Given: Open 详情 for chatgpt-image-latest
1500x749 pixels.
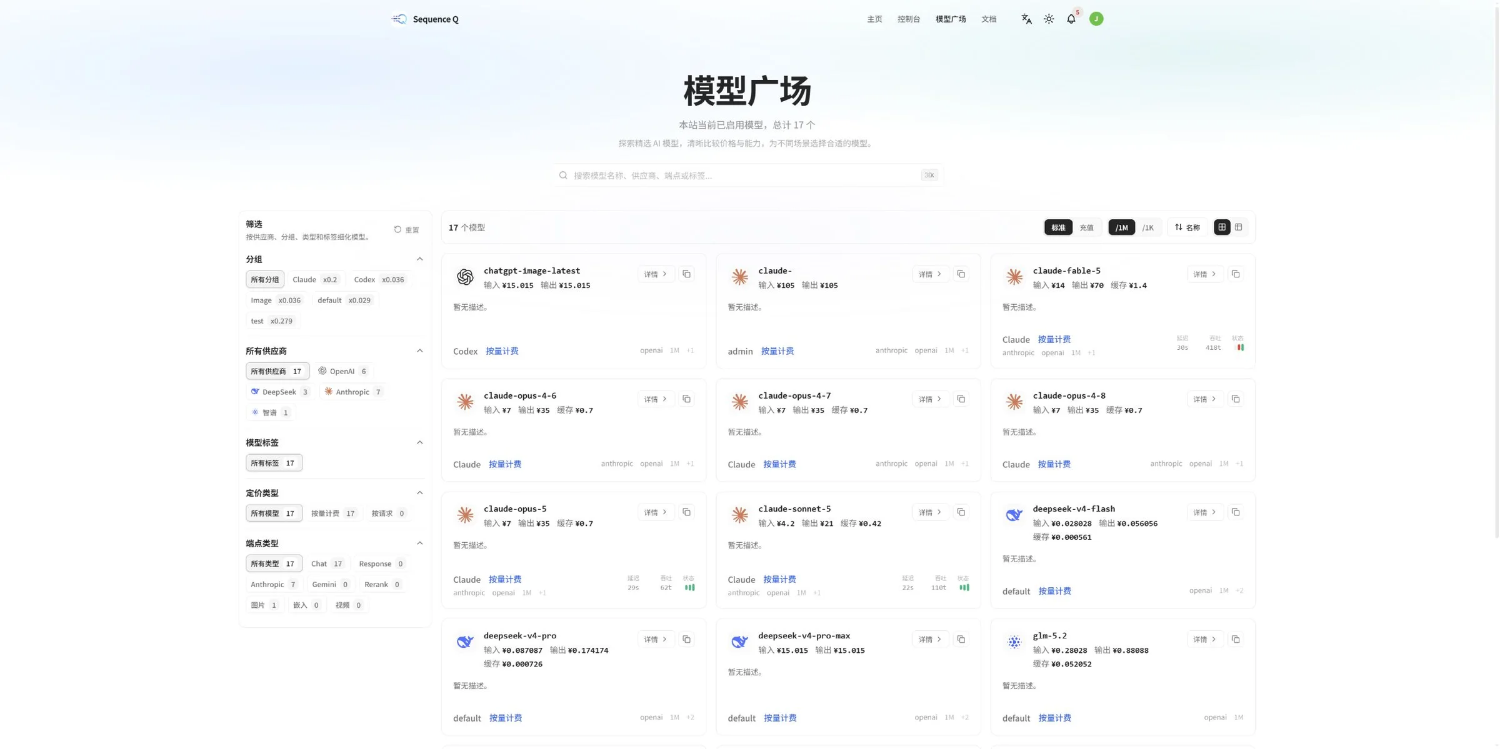Looking at the screenshot, I should 656,274.
